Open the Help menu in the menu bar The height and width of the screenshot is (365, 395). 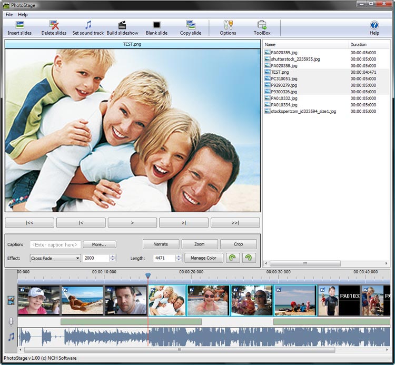click(23, 14)
